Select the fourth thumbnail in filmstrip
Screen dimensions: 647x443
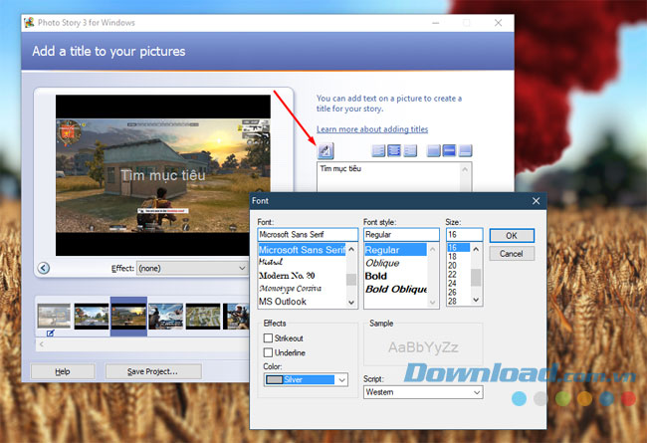coord(165,317)
